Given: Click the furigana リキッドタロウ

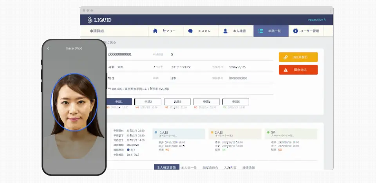Looking at the screenshot, I should (x=180, y=67).
